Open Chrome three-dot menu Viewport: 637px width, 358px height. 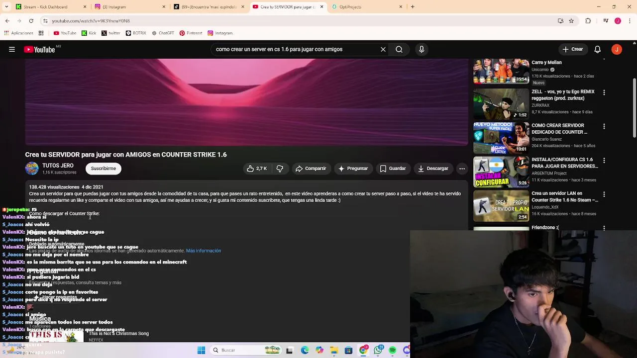pyautogui.click(x=629, y=21)
